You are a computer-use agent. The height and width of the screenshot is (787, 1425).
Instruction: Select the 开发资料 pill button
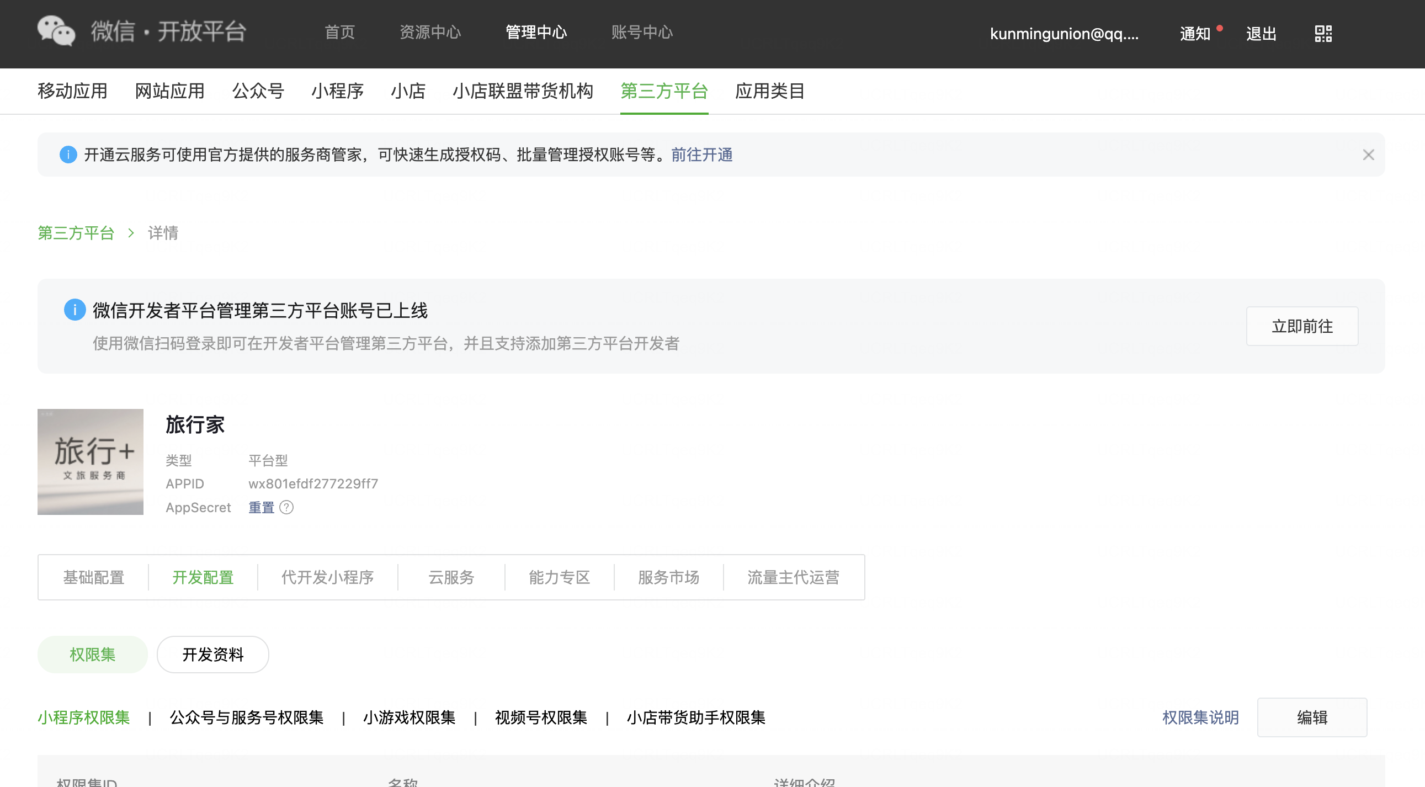213,654
